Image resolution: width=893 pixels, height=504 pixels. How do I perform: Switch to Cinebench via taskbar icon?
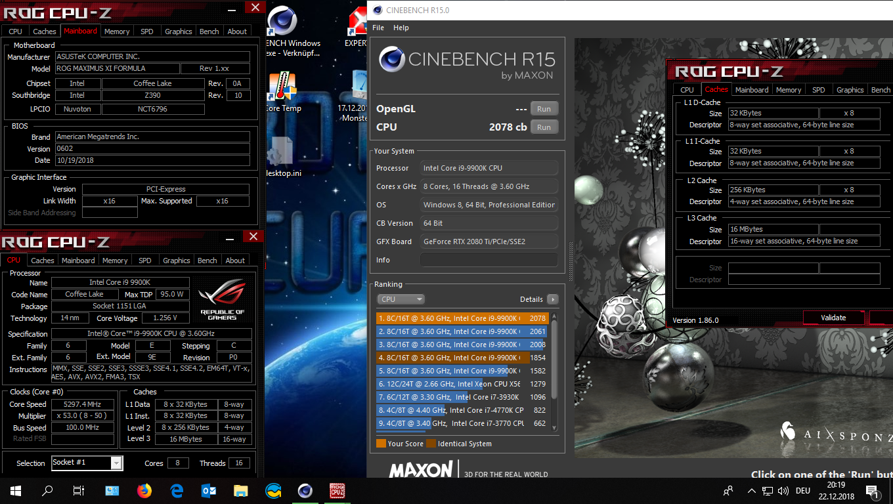pyautogui.click(x=305, y=490)
